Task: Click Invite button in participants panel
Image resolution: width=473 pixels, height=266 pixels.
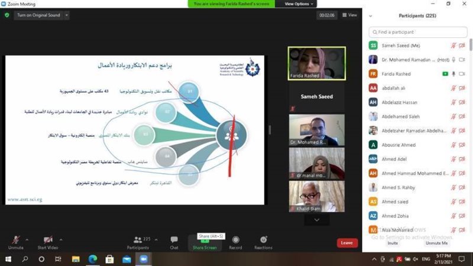Action: pos(393,243)
